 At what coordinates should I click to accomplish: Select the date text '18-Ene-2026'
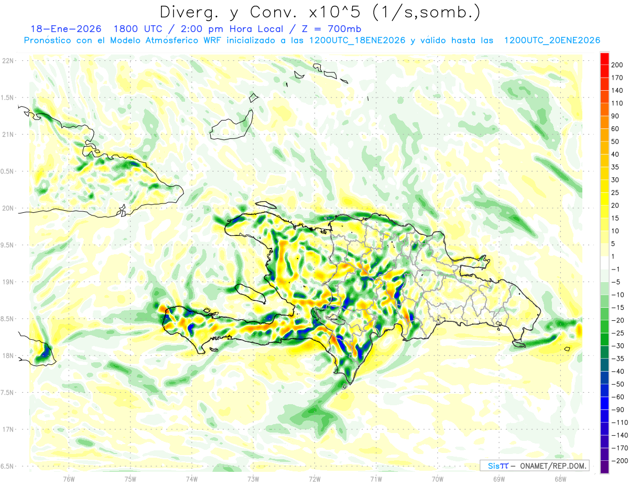click(x=66, y=29)
